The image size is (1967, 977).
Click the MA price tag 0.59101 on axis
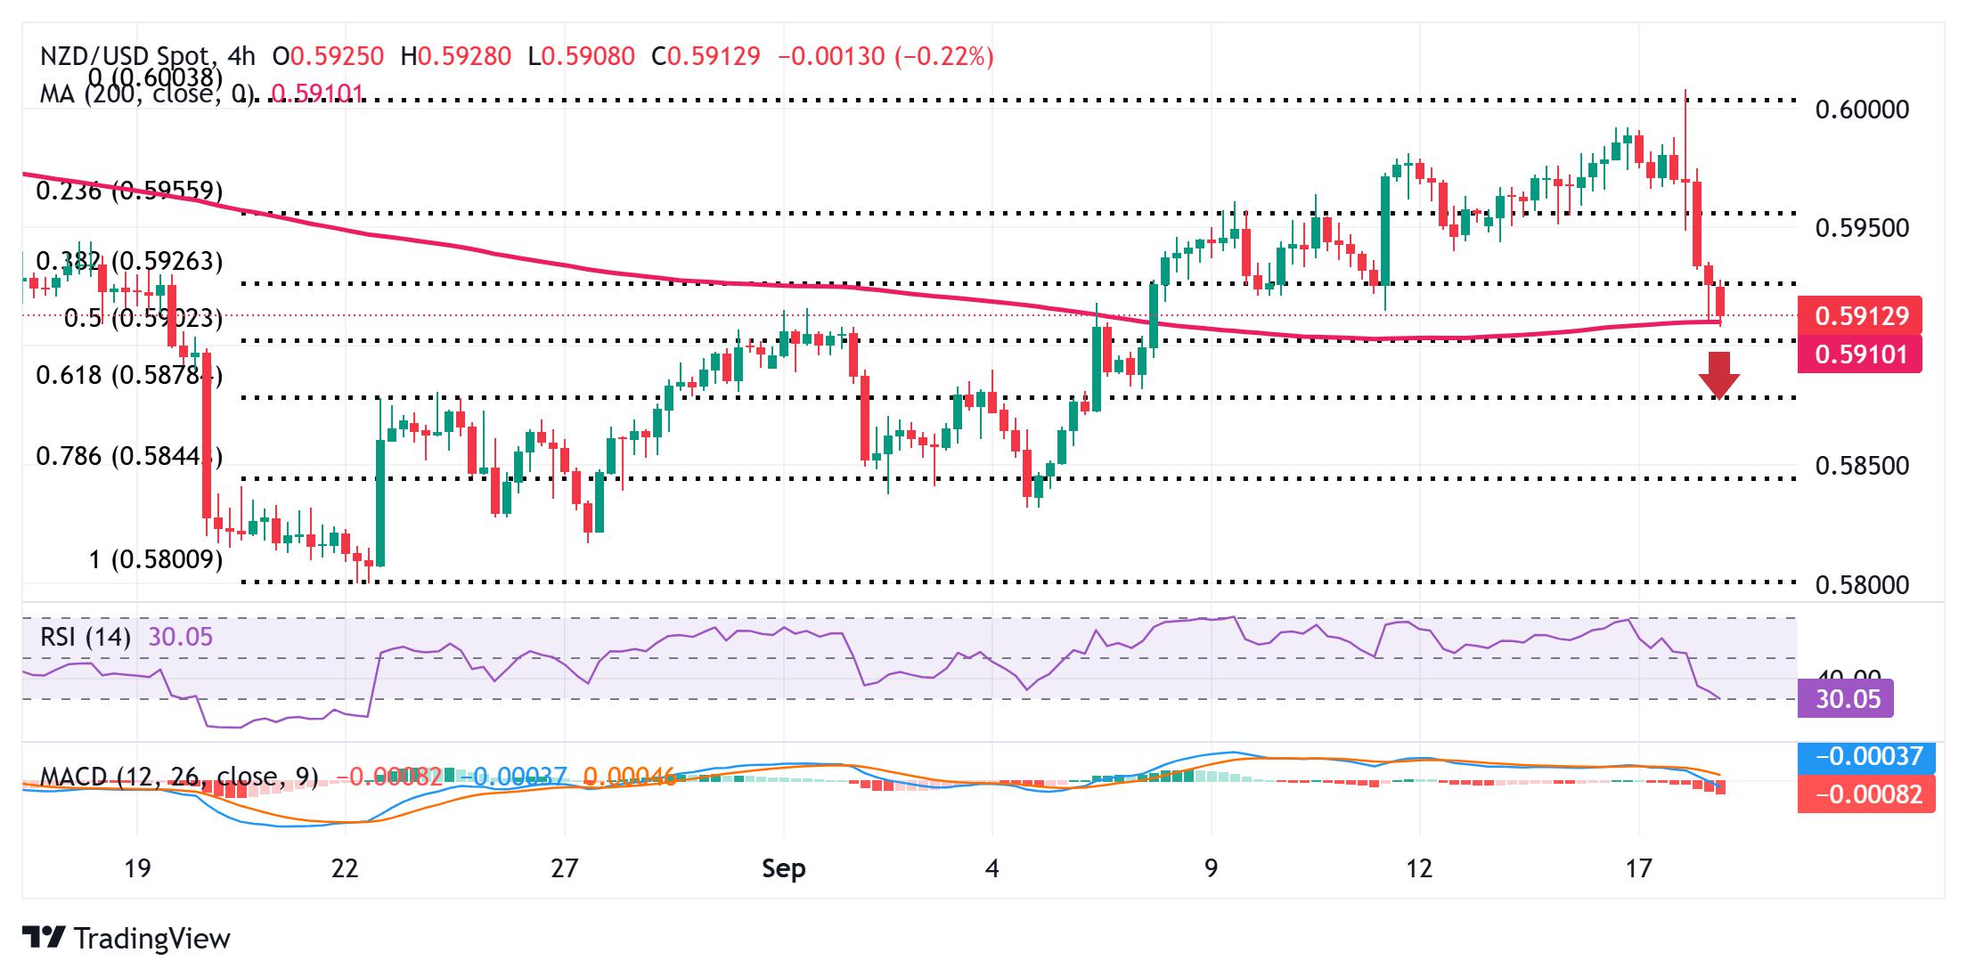1860,354
